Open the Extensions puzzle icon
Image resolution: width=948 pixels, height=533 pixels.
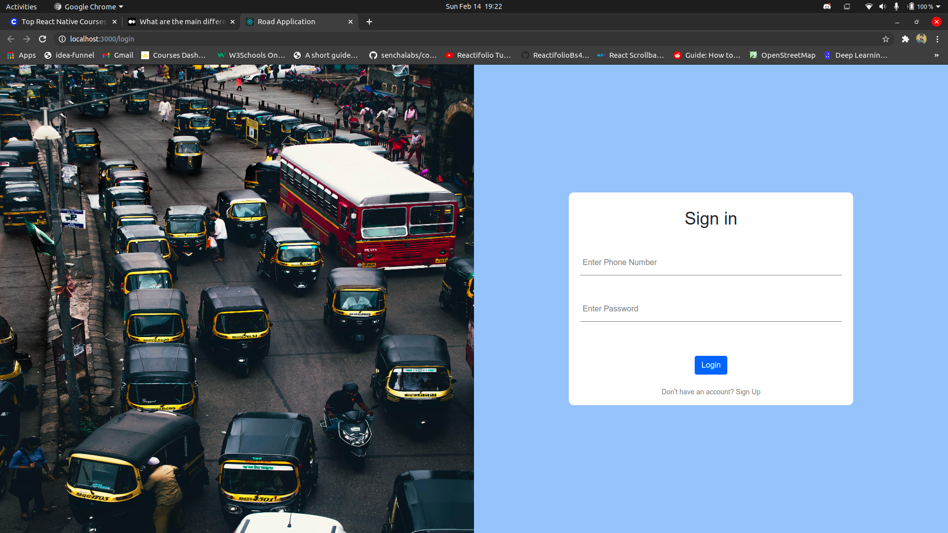click(x=905, y=39)
